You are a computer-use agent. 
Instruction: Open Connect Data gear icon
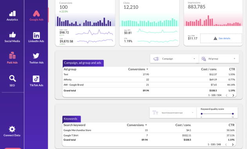point(12,129)
